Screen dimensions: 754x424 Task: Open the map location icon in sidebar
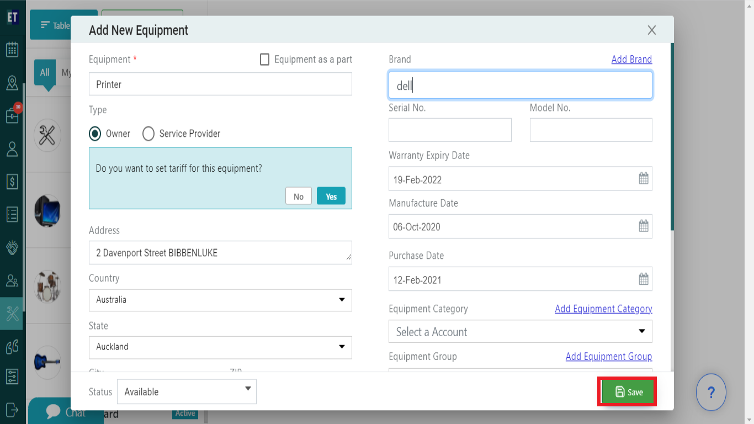[x=12, y=83]
